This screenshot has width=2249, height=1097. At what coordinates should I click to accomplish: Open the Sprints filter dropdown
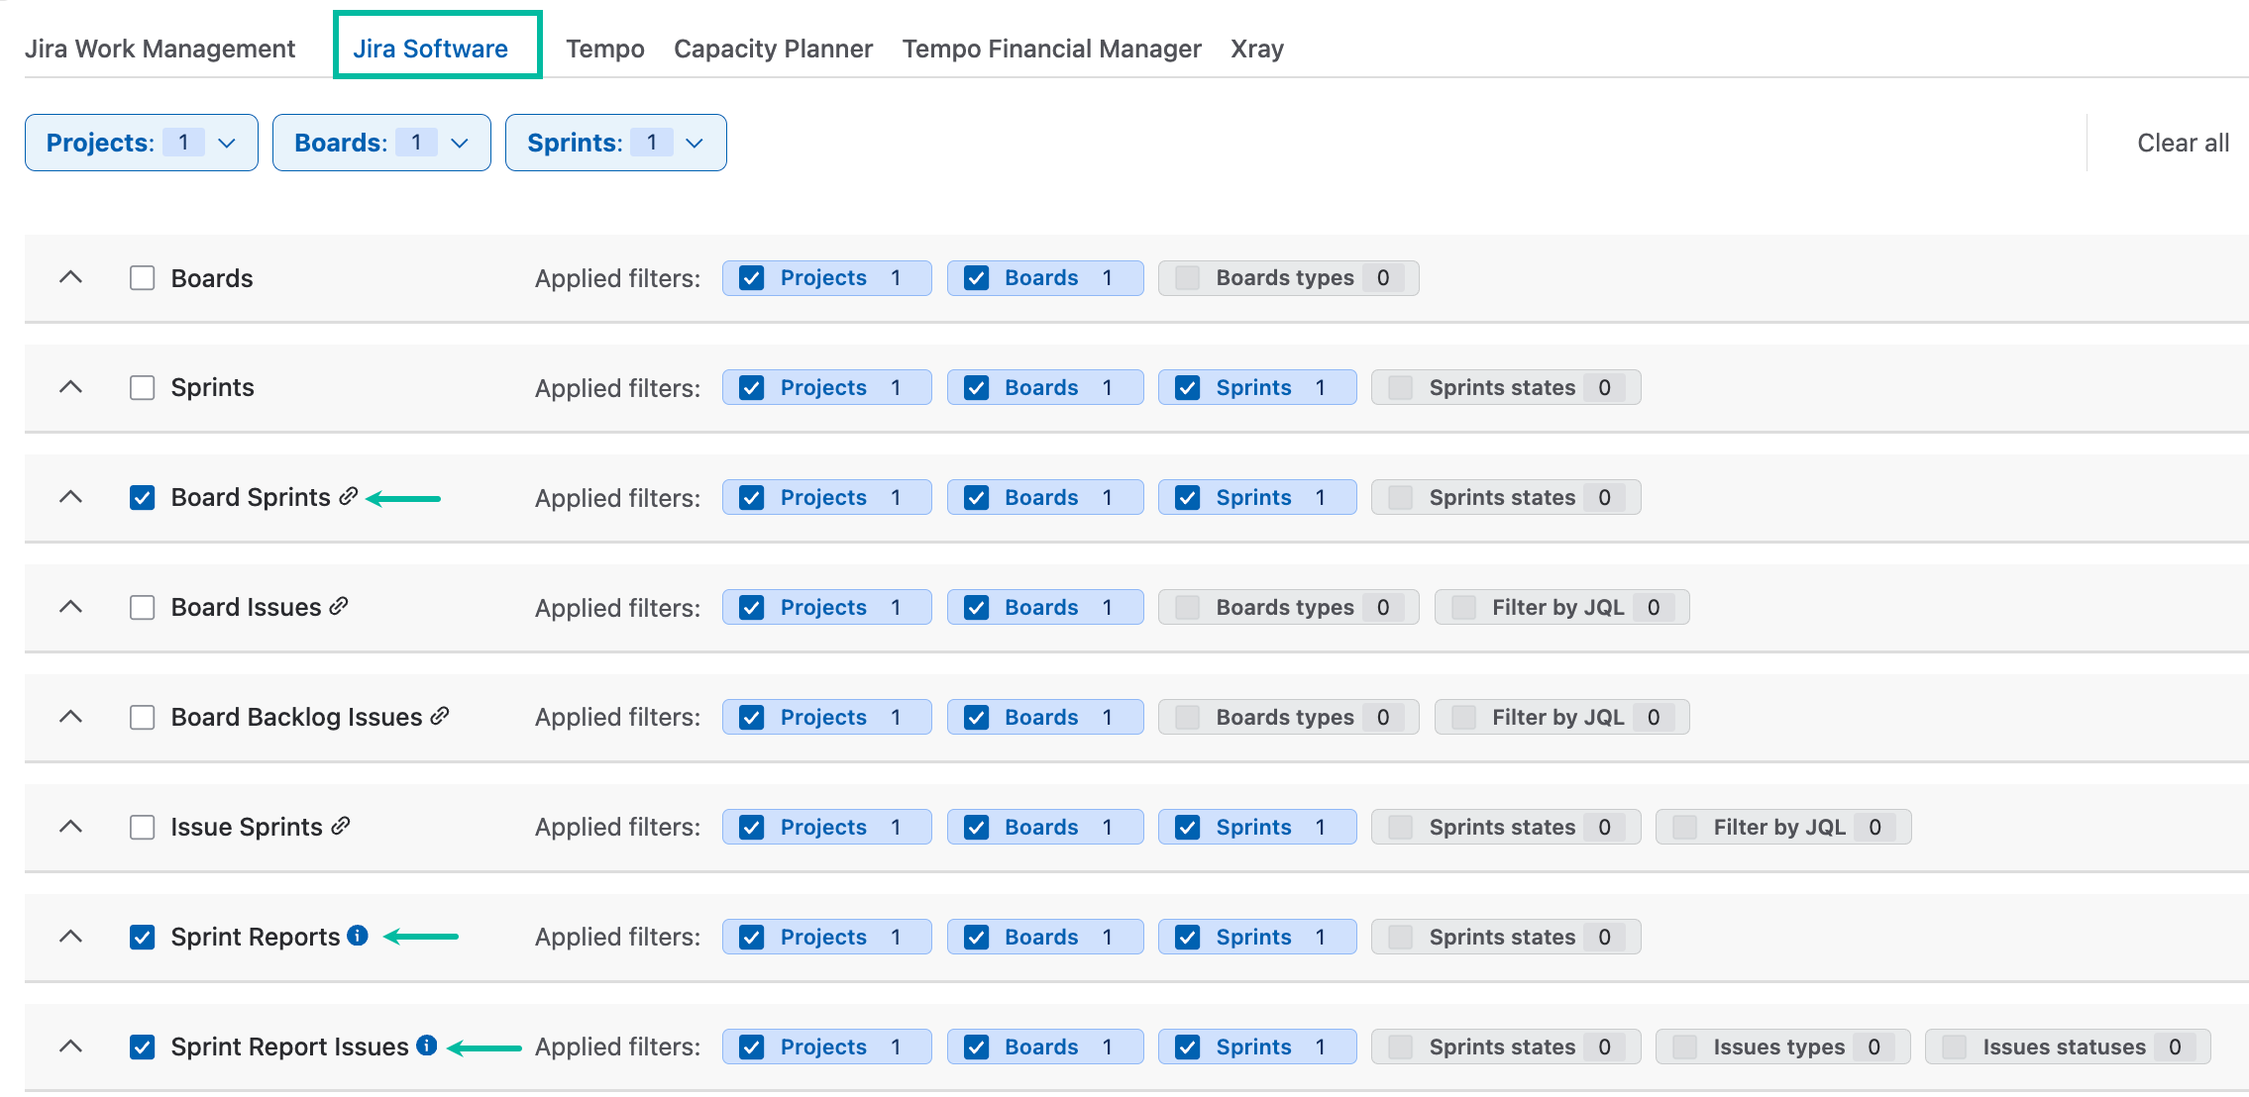tap(615, 143)
